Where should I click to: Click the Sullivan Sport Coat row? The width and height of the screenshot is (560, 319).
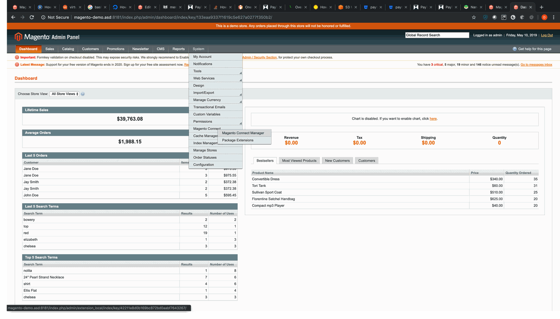[395, 192]
